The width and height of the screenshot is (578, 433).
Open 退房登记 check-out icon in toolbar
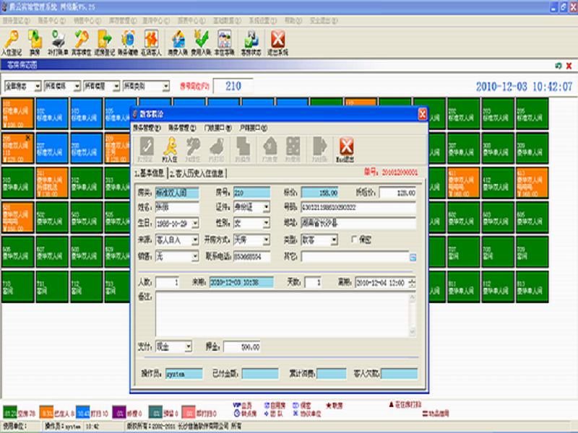point(105,40)
